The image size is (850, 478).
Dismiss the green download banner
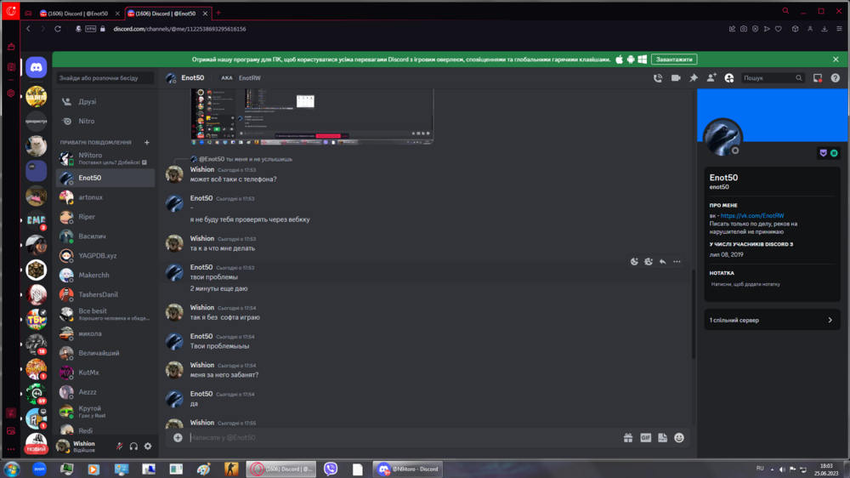point(836,60)
